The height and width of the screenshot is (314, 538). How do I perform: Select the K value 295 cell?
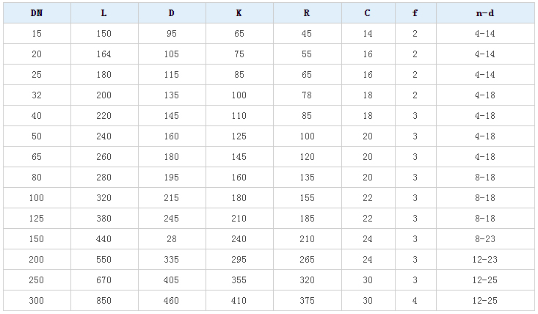[x=239, y=260]
